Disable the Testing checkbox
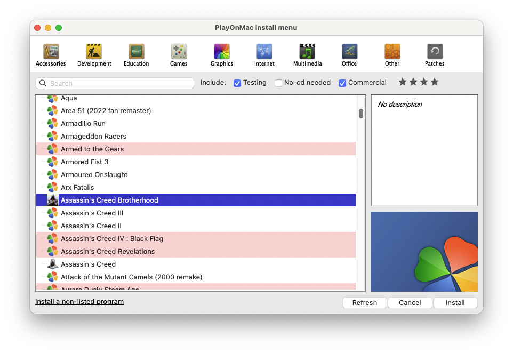Image resolution: width=513 pixels, height=353 pixels. click(x=237, y=83)
